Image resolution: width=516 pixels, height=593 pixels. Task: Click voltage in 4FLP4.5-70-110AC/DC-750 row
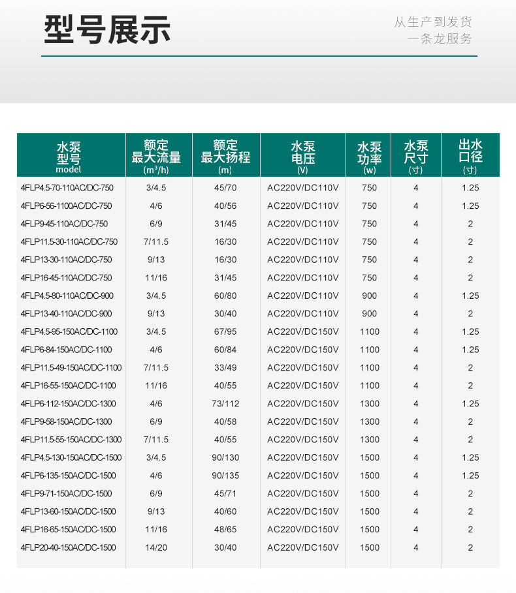302,188
